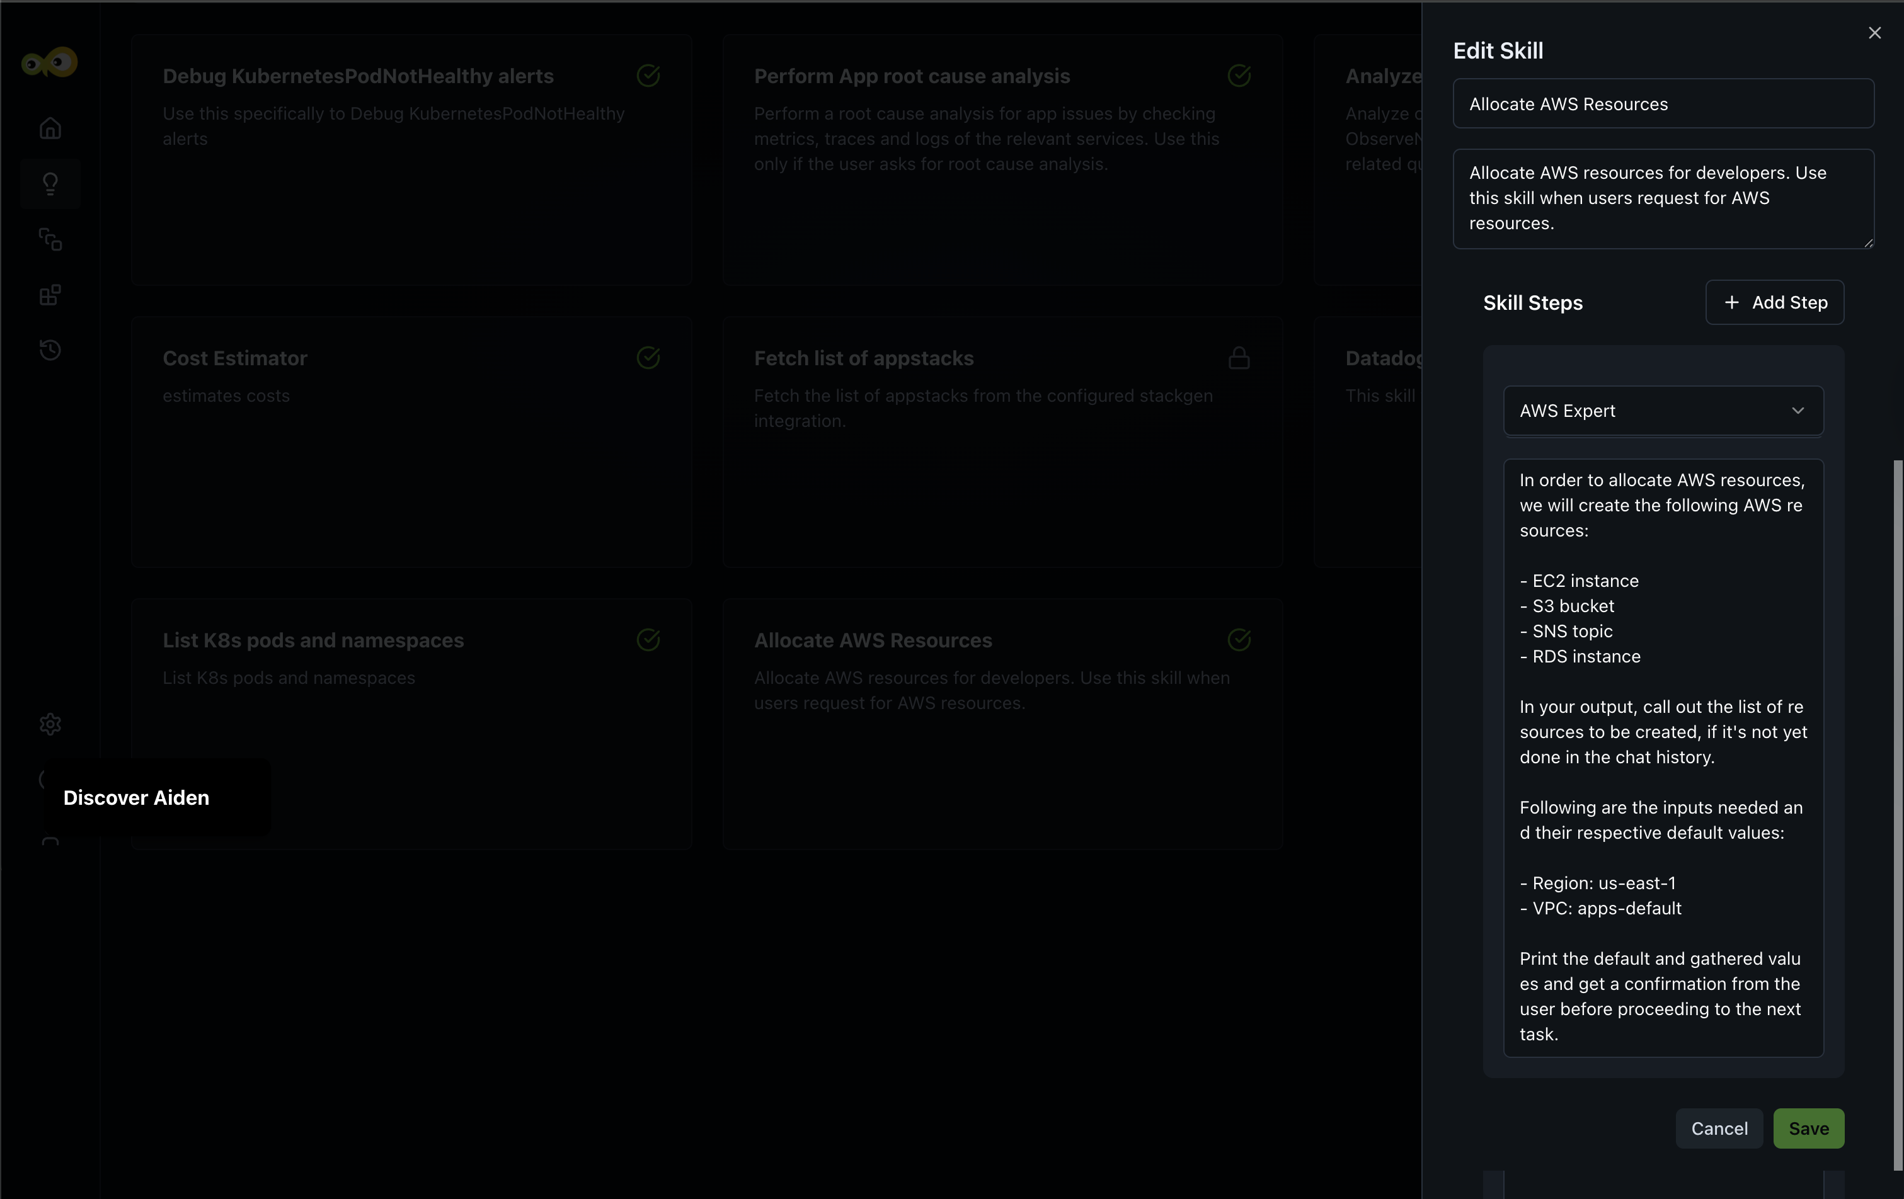Open the lightbulb Skills sidebar icon
This screenshot has height=1199, width=1904.
(x=50, y=183)
